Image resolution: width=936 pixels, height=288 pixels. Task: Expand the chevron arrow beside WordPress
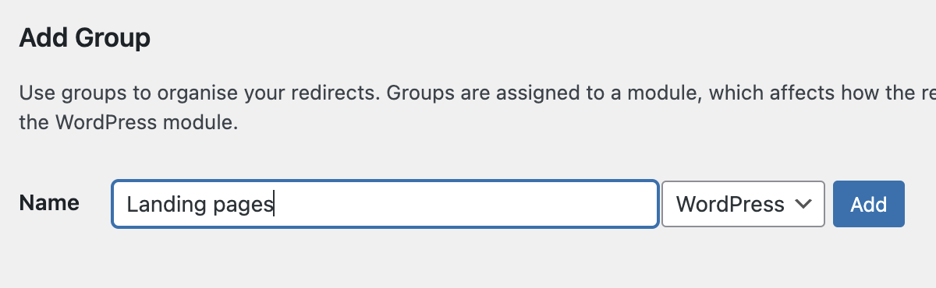803,205
